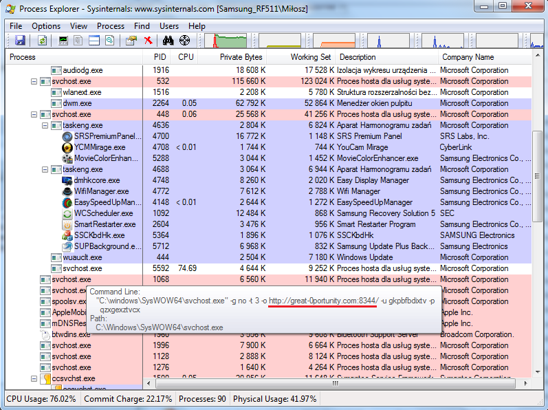The image size is (548, 410).
Task: Select the YCMMirage.exe process icon
Action: click(67, 147)
